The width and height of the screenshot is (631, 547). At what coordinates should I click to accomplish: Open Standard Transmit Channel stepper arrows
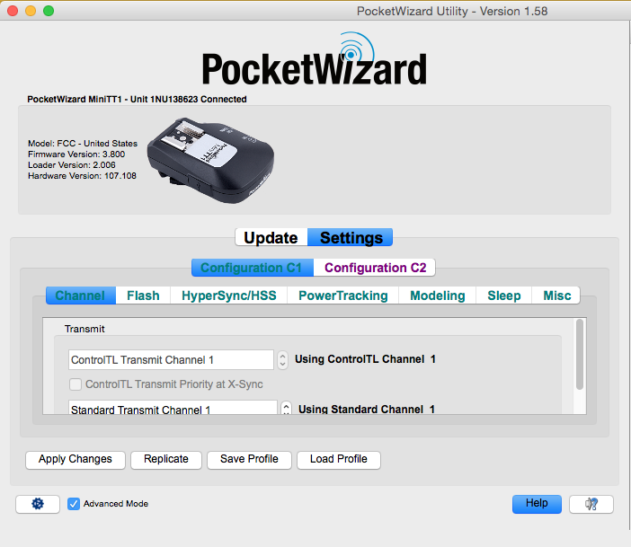coord(286,409)
